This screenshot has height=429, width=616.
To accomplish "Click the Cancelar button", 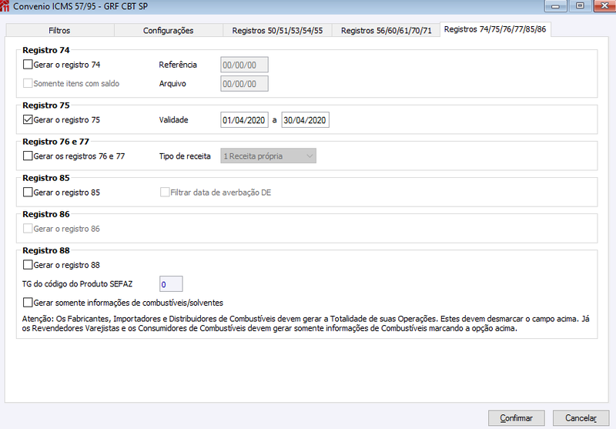I will tap(581, 418).
